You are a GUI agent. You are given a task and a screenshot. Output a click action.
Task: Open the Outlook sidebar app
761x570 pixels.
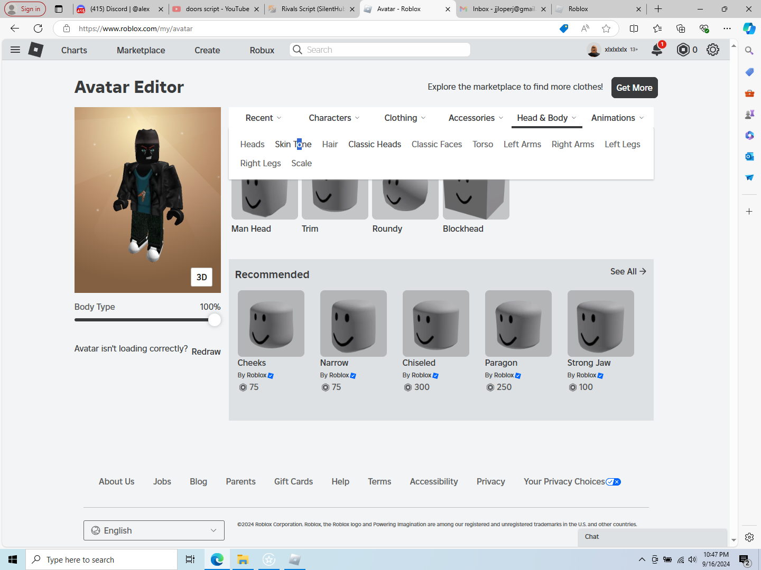[749, 156]
